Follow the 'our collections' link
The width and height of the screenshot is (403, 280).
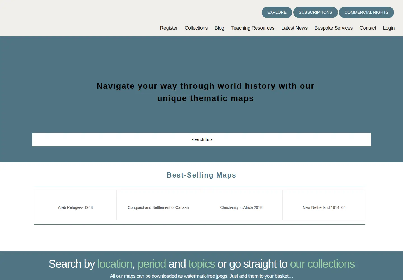pyautogui.click(x=322, y=264)
